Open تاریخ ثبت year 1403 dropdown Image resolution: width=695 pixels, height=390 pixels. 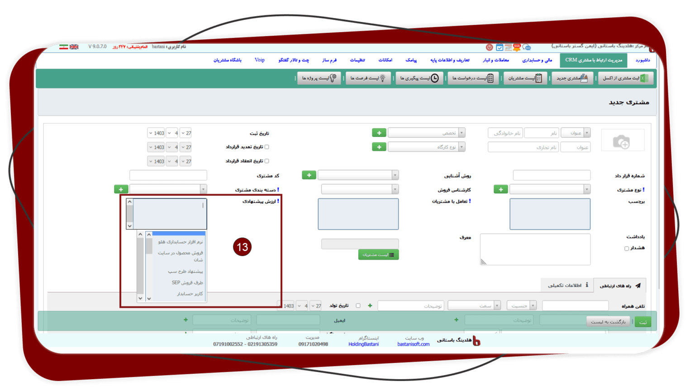(156, 133)
